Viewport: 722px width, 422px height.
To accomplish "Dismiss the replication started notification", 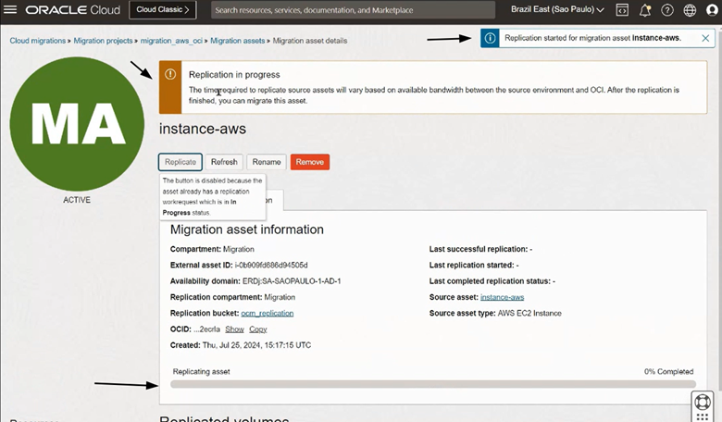I will click(704, 38).
